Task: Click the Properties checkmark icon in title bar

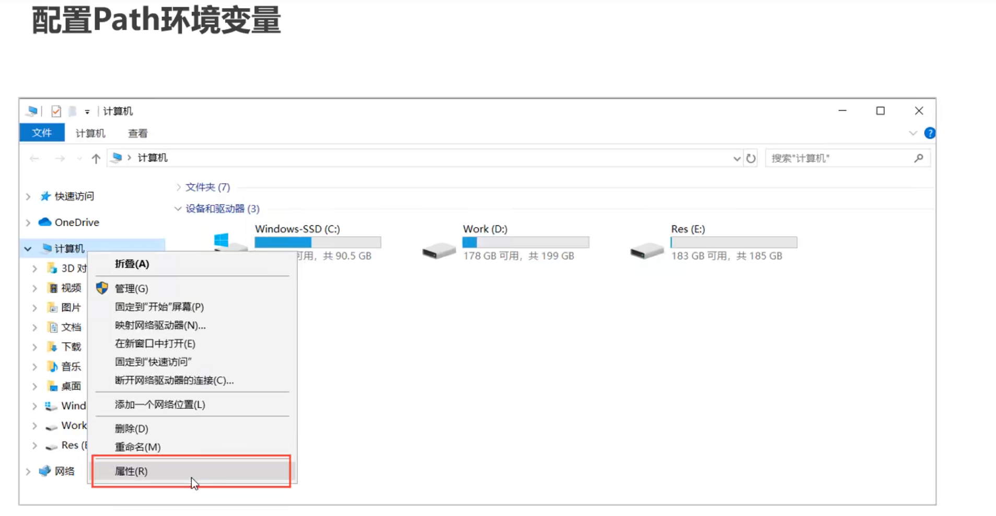Action: tap(56, 111)
